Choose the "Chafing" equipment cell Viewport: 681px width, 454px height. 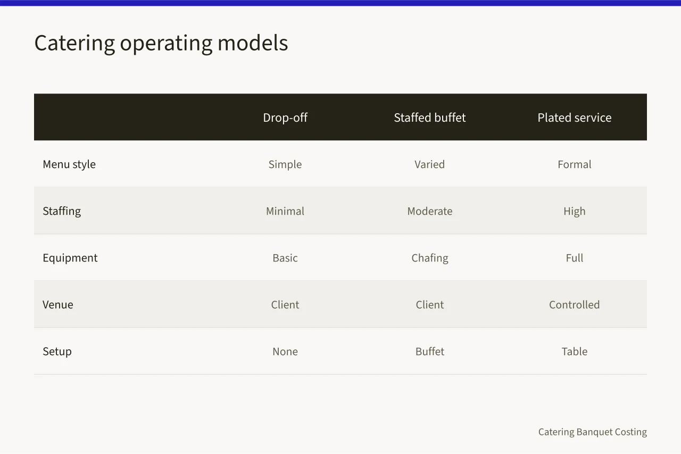[x=430, y=258]
